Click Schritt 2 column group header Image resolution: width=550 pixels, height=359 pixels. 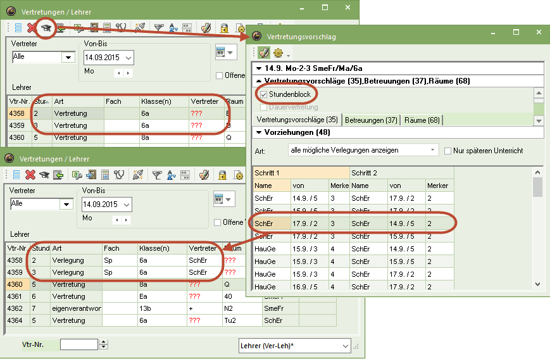pyautogui.click(x=402, y=173)
